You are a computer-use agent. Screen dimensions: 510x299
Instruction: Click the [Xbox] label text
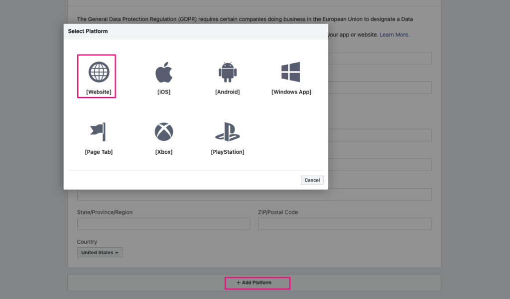point(164,152)
